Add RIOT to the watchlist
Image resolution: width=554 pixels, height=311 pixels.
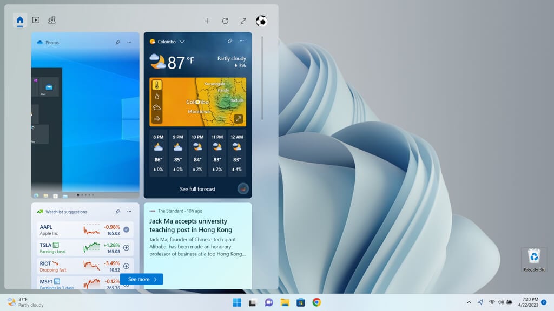point(127,266)
